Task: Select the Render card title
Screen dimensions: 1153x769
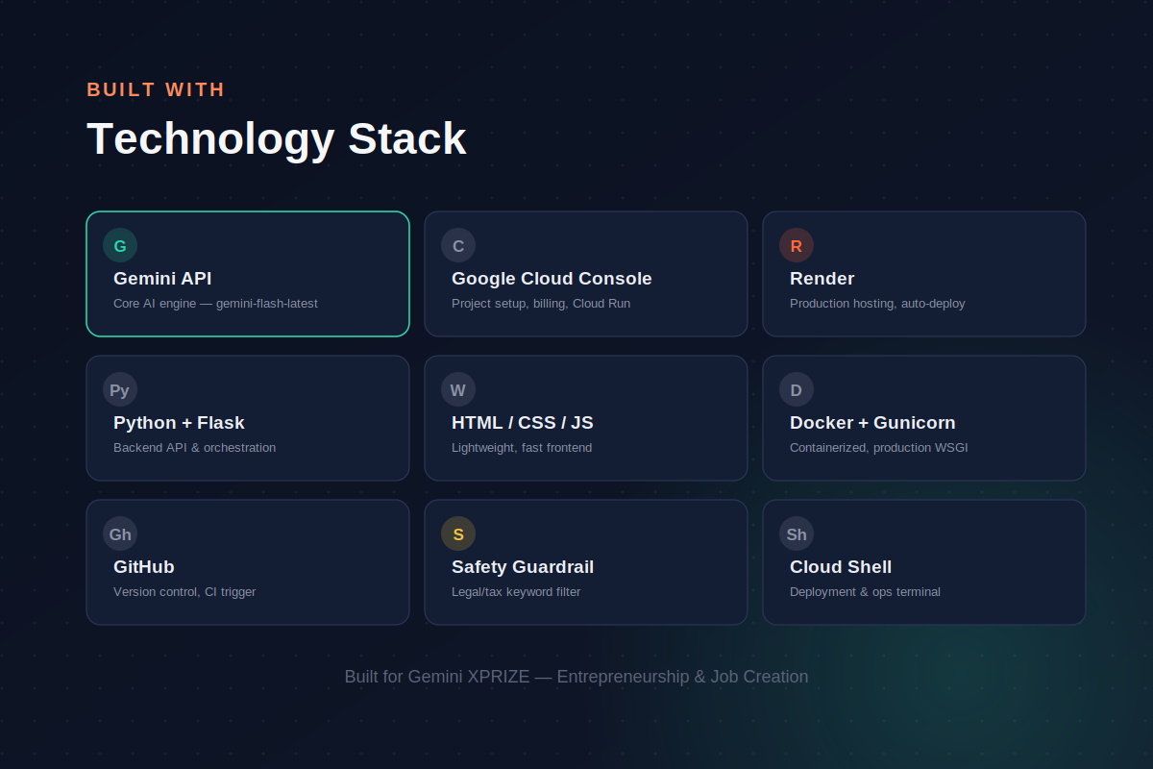Action: coord(822,279)
